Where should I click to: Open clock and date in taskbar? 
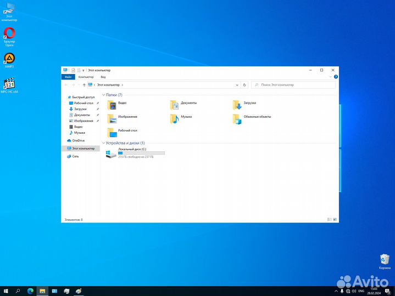pyautogui.click(x=374, y=291)
